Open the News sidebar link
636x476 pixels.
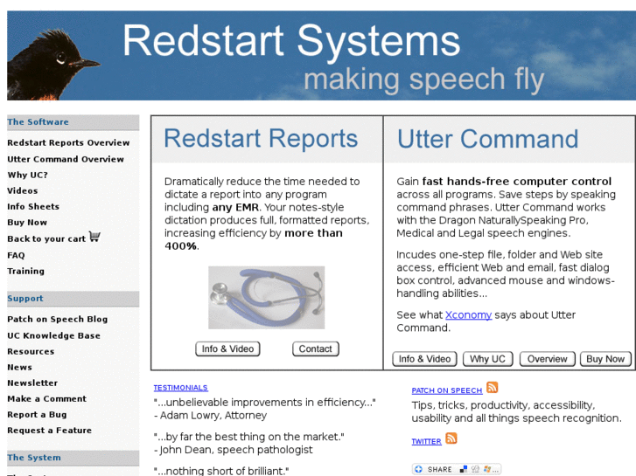pos(19,367)
